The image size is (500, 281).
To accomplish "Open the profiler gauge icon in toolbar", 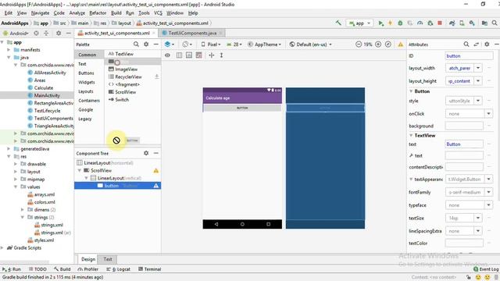I will click(x=420, y=23).
